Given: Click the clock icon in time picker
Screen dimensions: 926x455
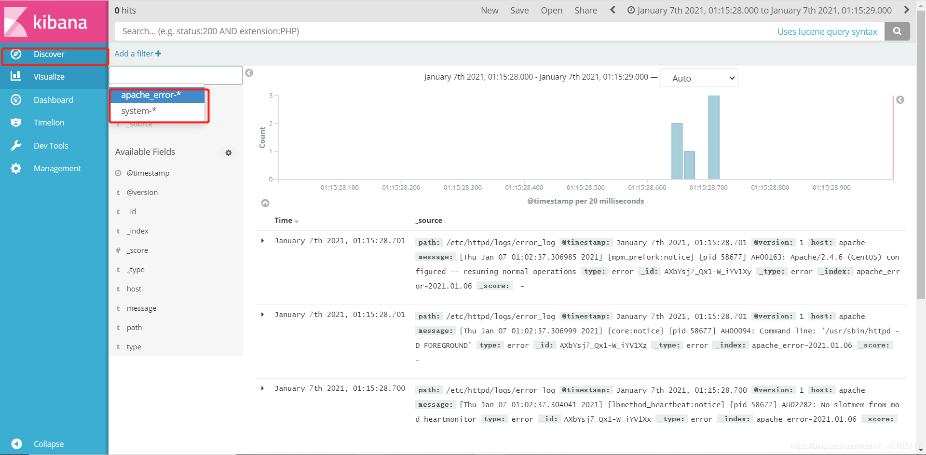Looking at the screenshot, I should click(631, 10).
